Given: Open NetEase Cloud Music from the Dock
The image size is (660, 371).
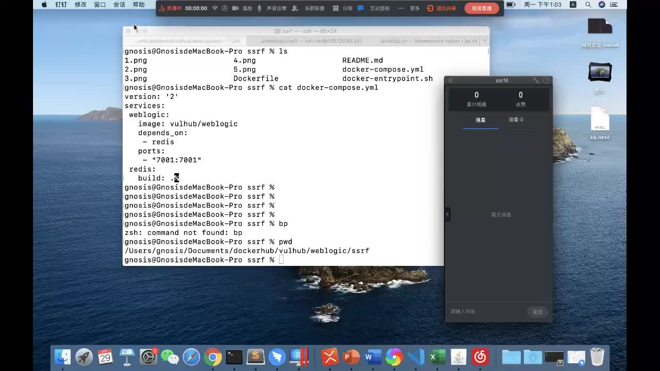Looking at the screenshot, I should pyautogui.click(x=480, y=357).
